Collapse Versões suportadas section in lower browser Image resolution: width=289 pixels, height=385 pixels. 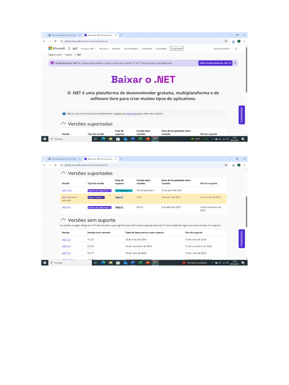point(63,173)
